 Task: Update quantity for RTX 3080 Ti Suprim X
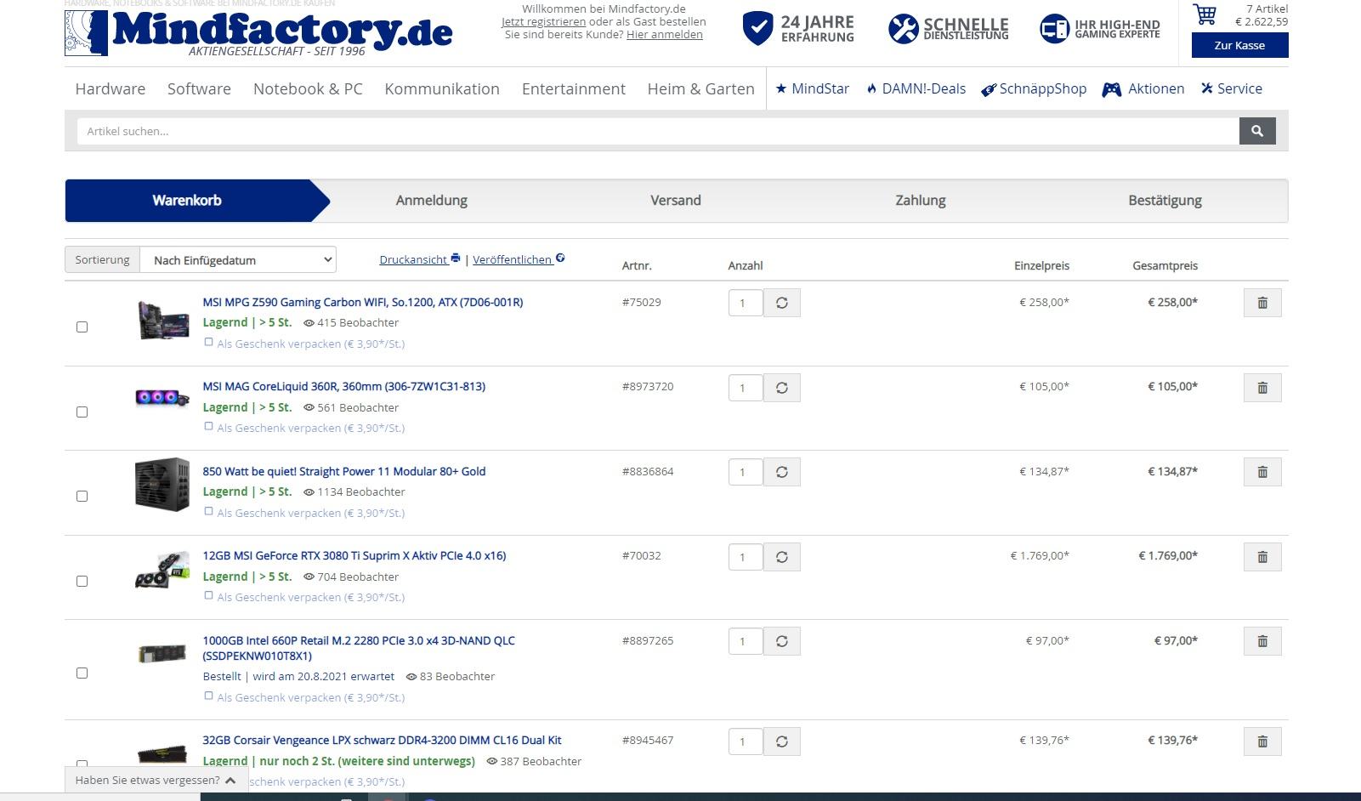click(782, 557)
